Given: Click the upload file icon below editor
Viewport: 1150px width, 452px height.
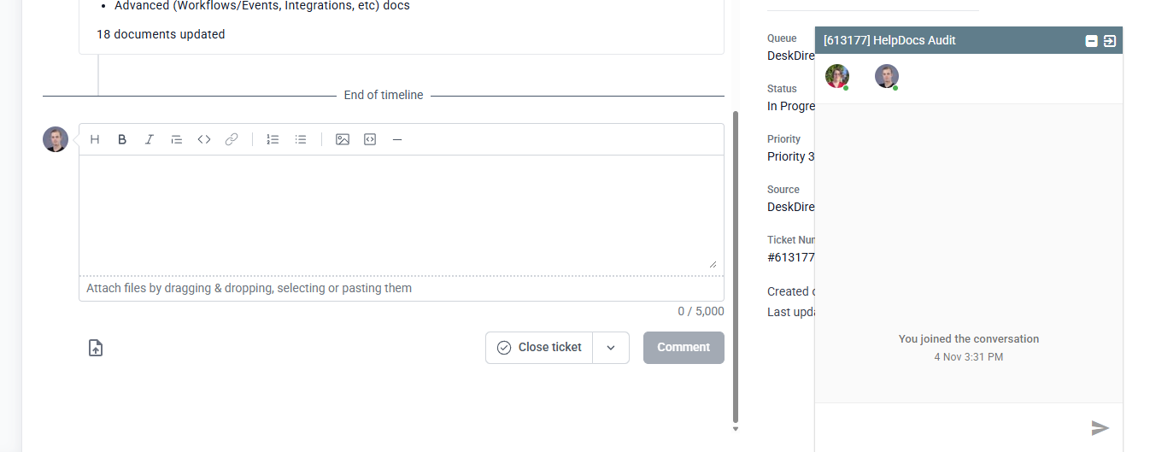Looking at the screenshot, I should tap(96, 348).
